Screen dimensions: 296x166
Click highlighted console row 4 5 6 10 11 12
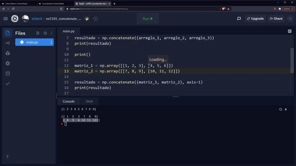click(81, 120)
